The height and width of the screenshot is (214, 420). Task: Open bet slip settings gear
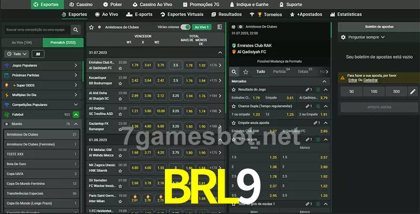pos(343,37)
